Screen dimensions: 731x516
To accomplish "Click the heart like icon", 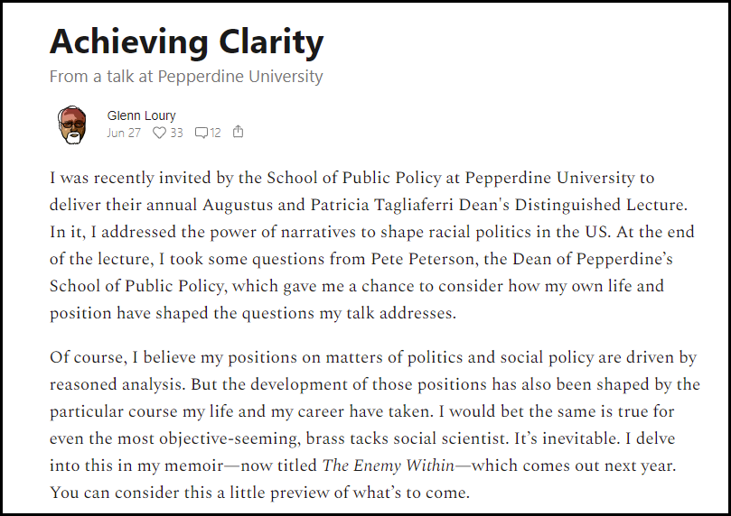I will (x=159, y=133).
